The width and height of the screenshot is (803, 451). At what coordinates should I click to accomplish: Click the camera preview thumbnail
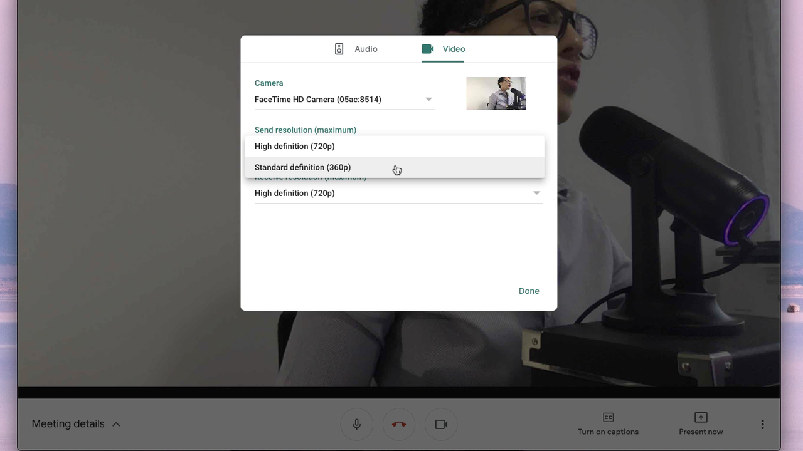coord(496,93)
